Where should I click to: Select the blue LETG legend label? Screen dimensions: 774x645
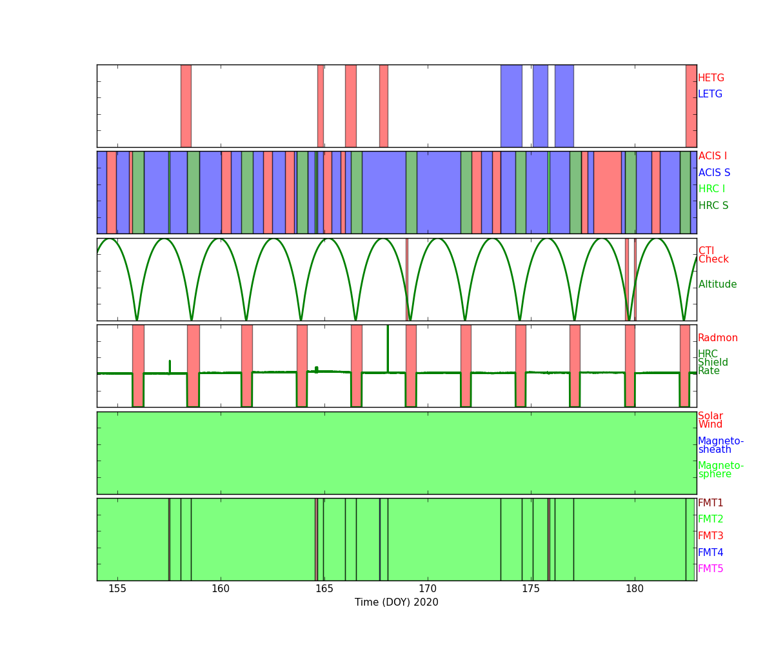click(710, 94)
